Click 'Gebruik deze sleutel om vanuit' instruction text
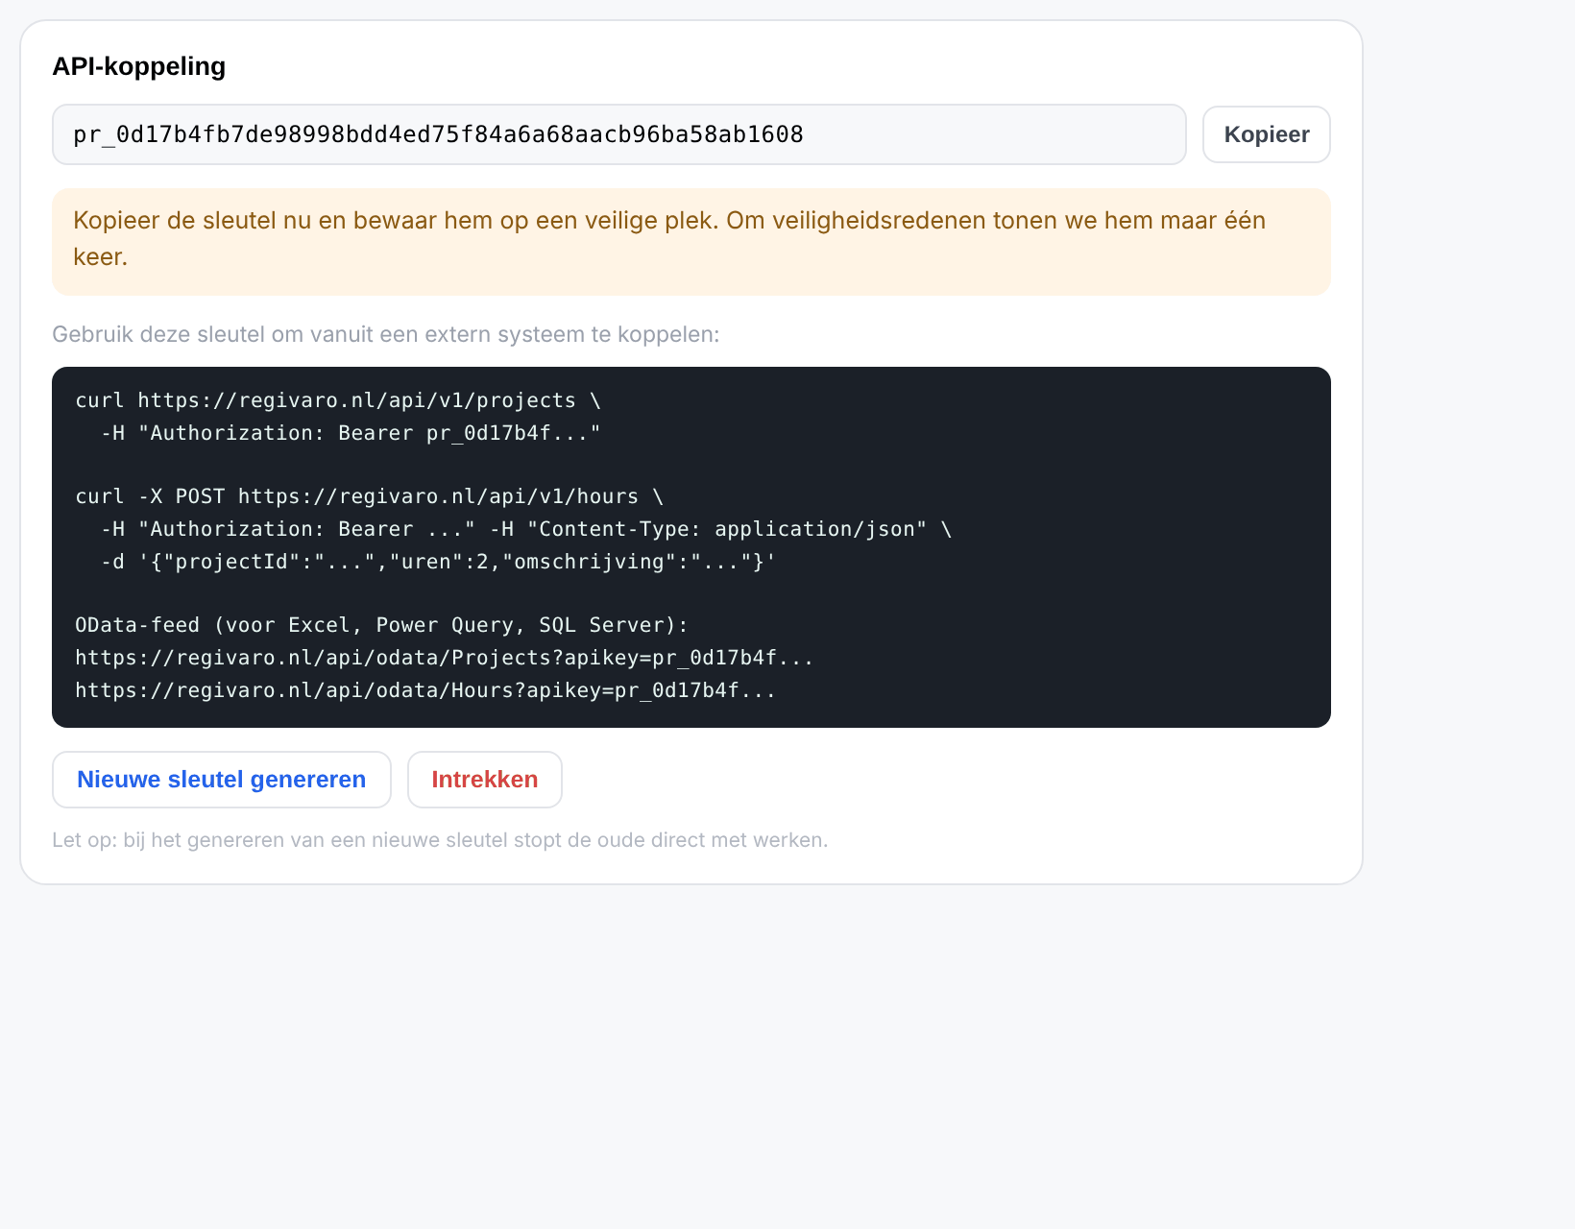 point(386,334)
